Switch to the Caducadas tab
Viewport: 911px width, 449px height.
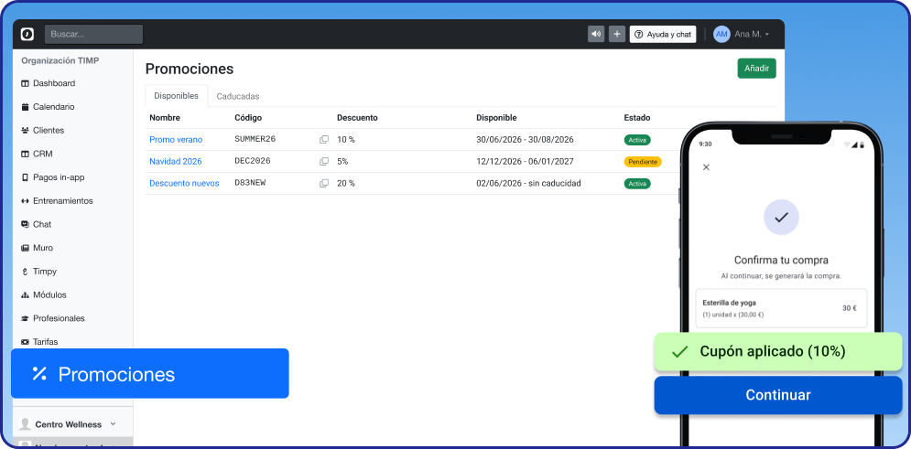click(238, 96)
